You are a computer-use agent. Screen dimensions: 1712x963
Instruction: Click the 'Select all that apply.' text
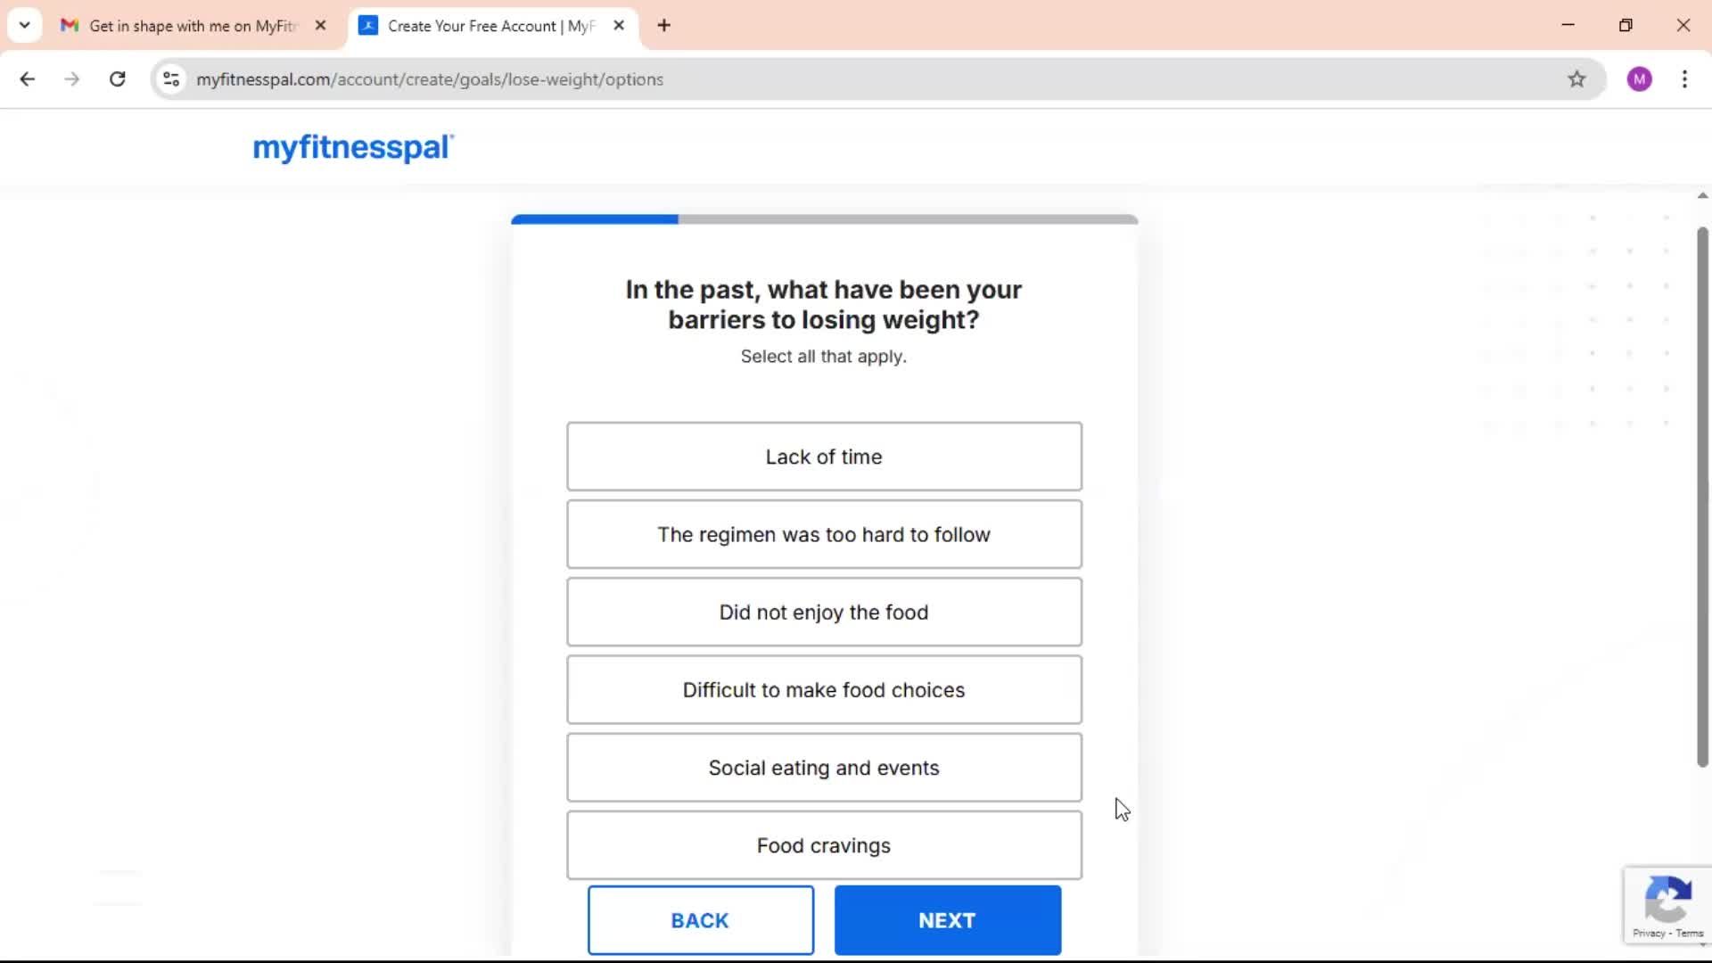823,357
